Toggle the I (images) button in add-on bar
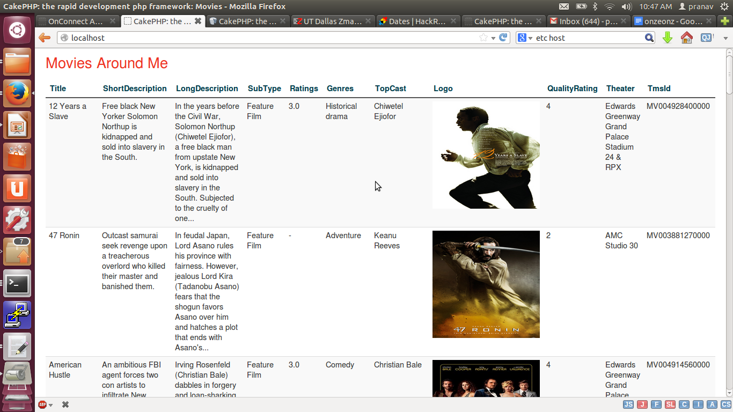The width and height of the screenshot is (733, 412). 698,404
